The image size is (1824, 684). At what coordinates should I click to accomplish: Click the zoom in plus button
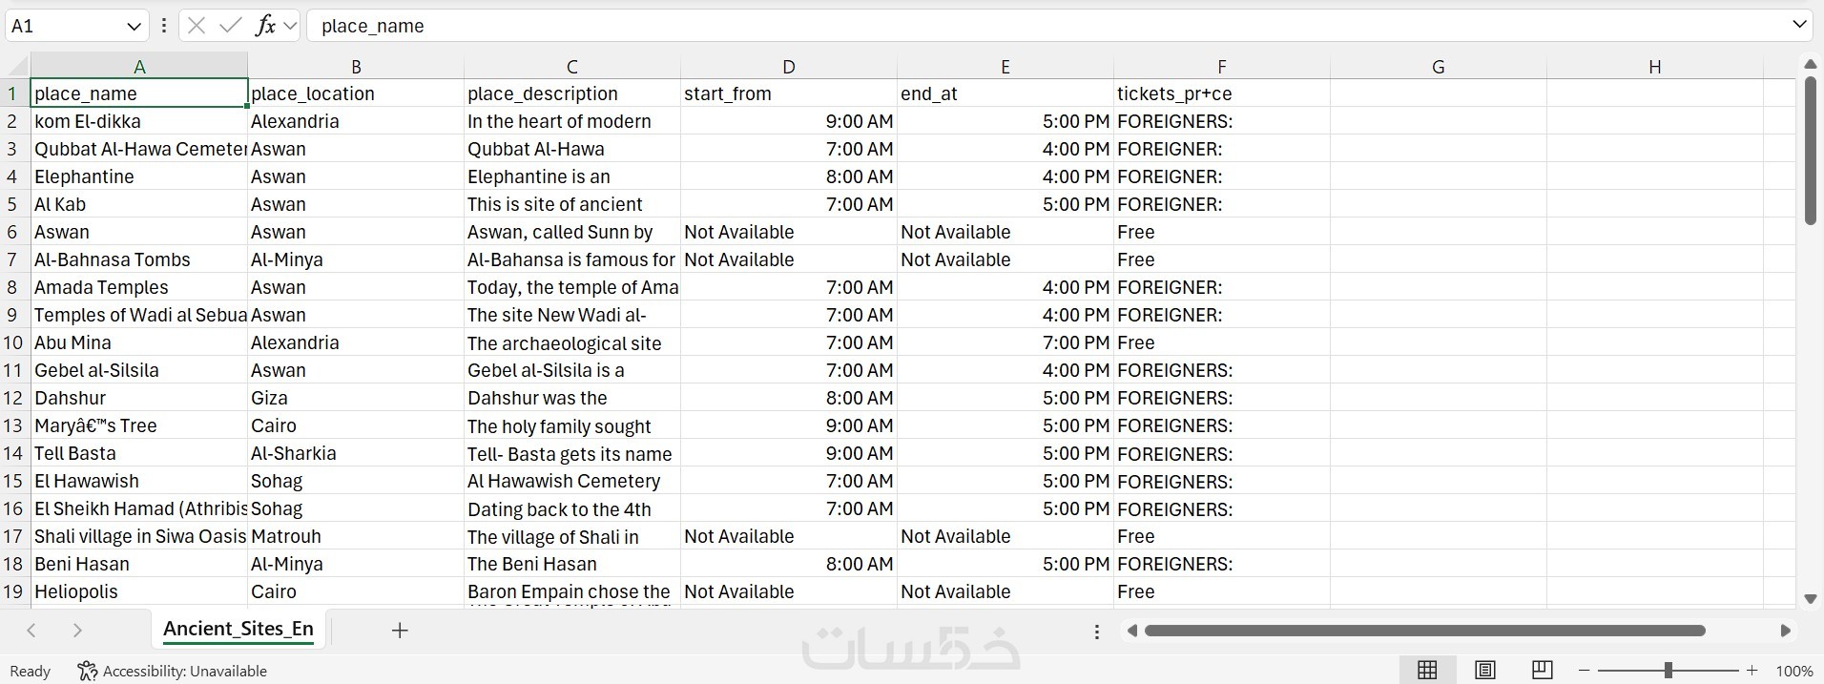click(x=1751, y=671)
